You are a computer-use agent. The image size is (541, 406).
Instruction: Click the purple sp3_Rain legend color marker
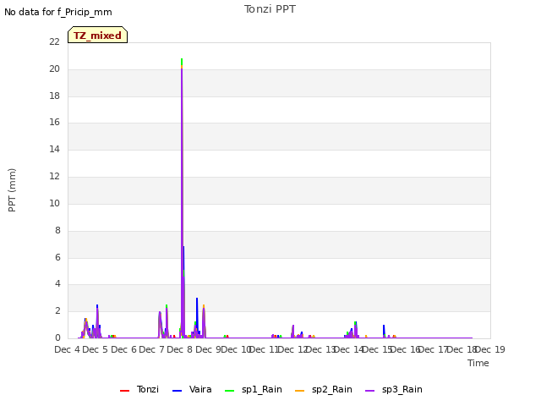(x=370, y=391)
